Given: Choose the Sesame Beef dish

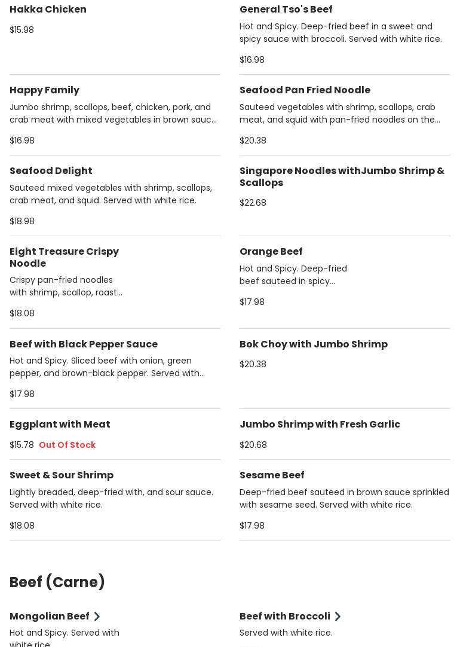Looking at the screenshot, I should click(x=272, y=475).
